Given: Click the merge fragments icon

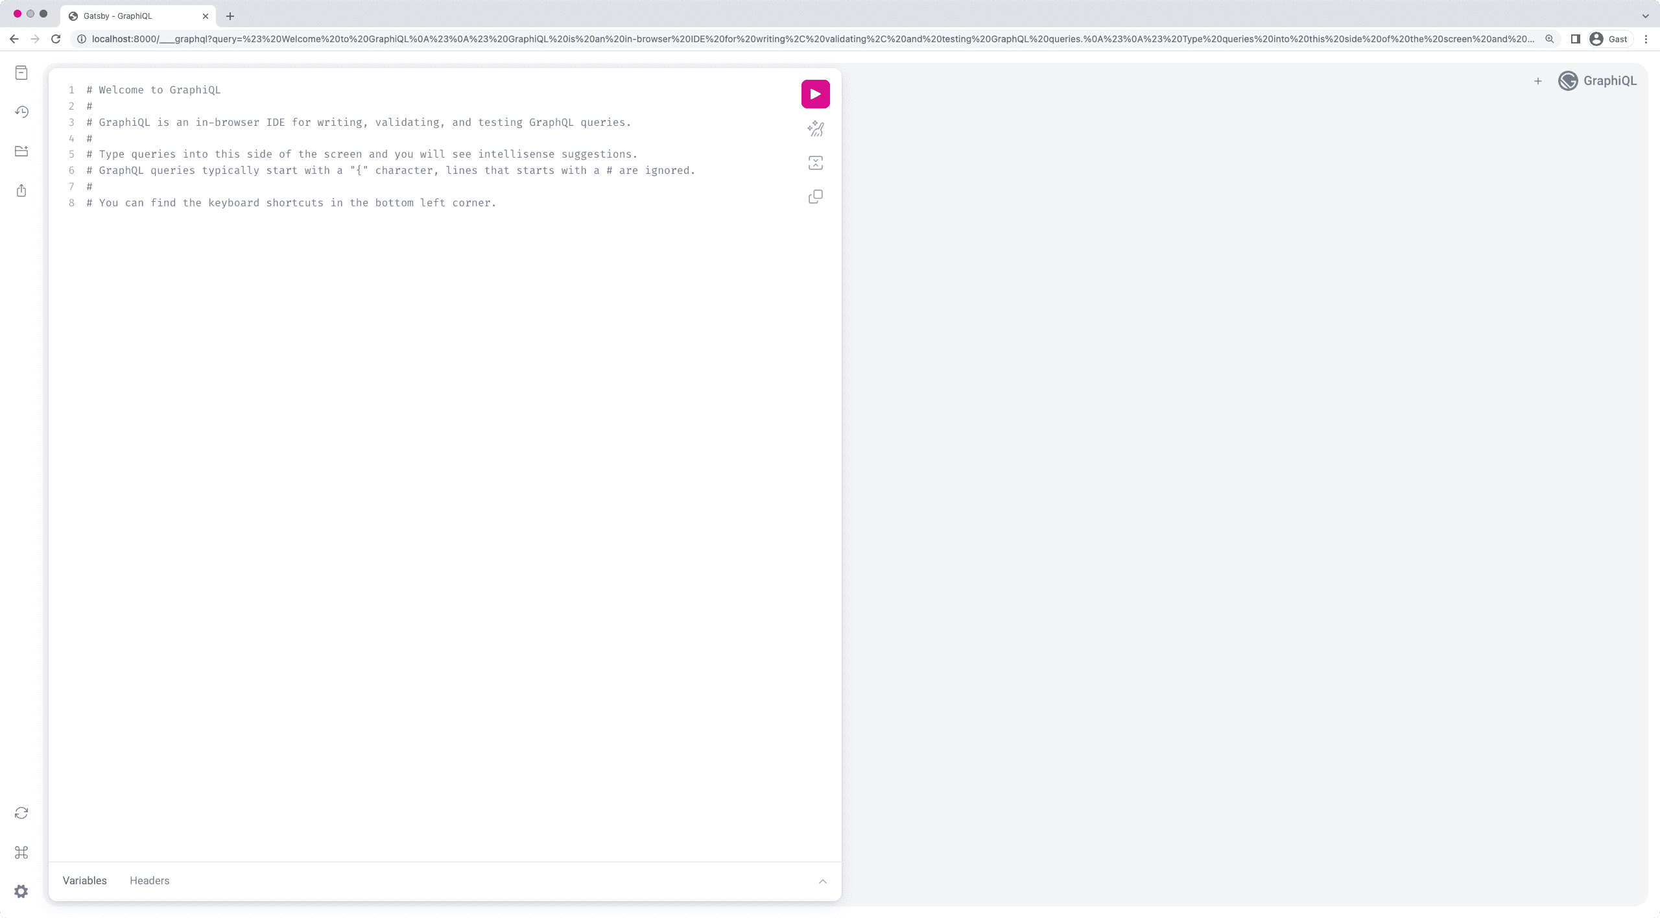Looking at the screenshot, I should pyautogui.click(x=815, y=163).
